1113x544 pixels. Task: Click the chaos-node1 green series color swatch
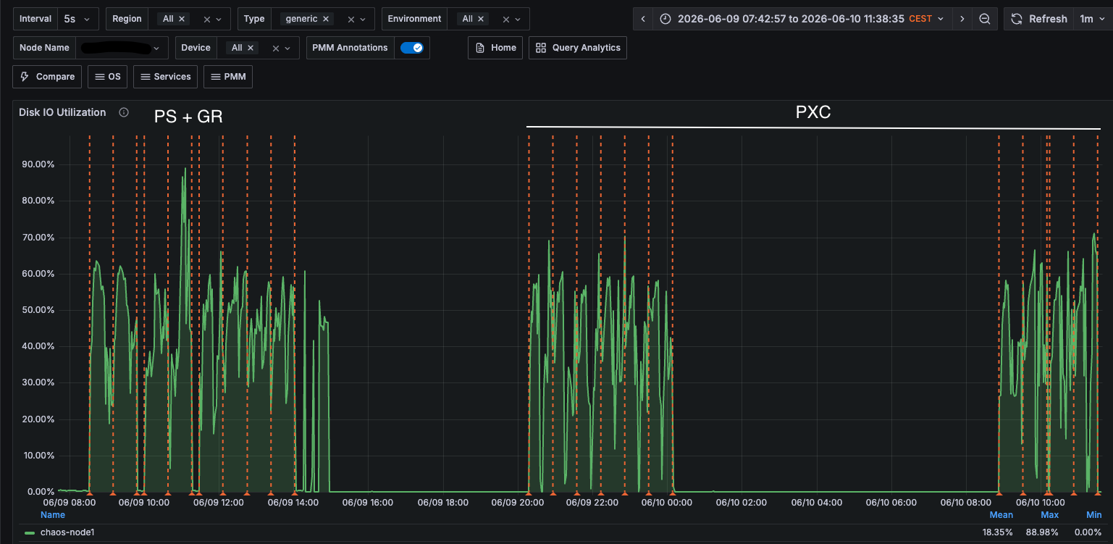pyautogui.click(x=30, y=532)
